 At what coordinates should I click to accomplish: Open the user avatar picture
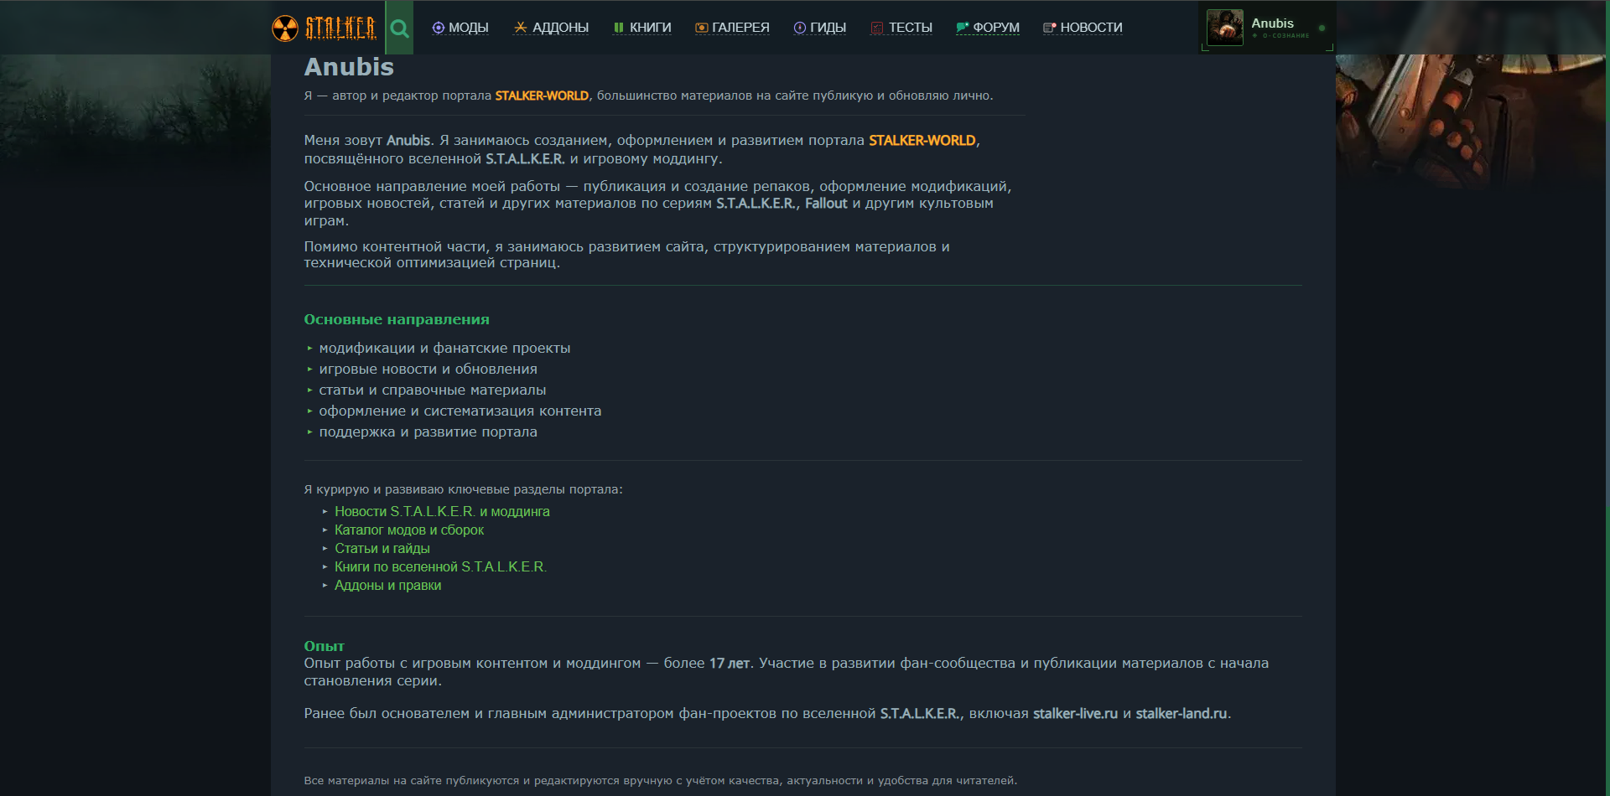pos(1224,28)
